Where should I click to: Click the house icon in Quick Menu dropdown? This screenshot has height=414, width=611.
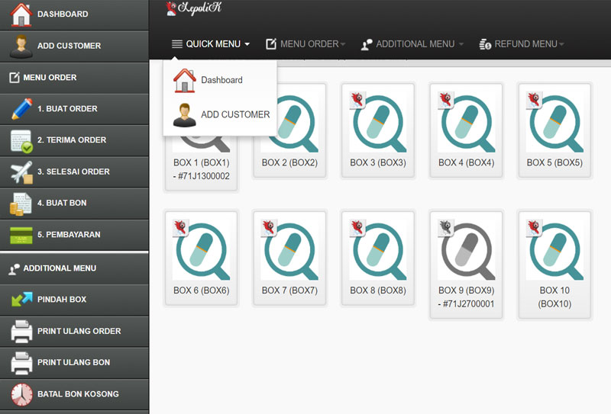click(184, 81)
